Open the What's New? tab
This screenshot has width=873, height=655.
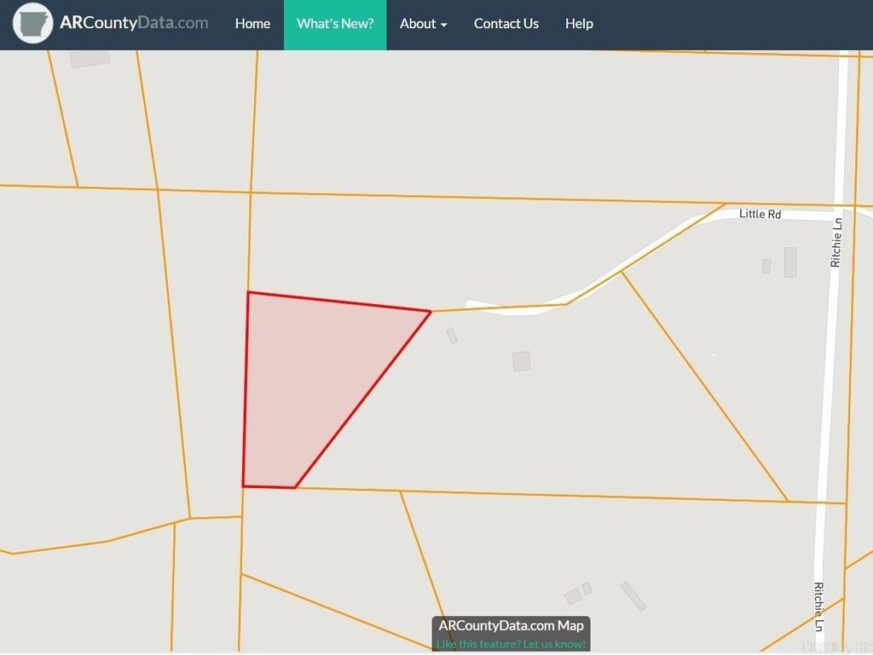(335, 24)
